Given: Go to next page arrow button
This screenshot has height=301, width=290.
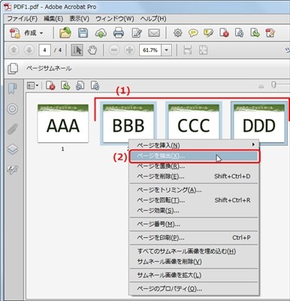Looking at the screenshot, I should coord(29,50).
